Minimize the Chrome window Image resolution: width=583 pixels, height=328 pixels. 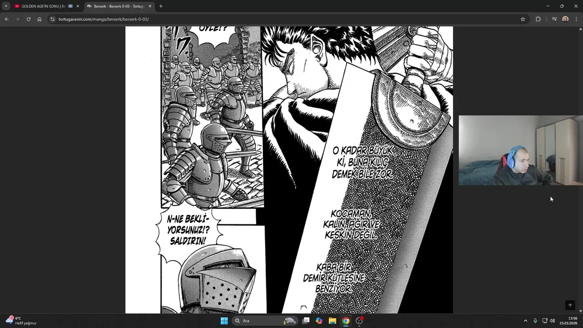[x=548, y=6]
